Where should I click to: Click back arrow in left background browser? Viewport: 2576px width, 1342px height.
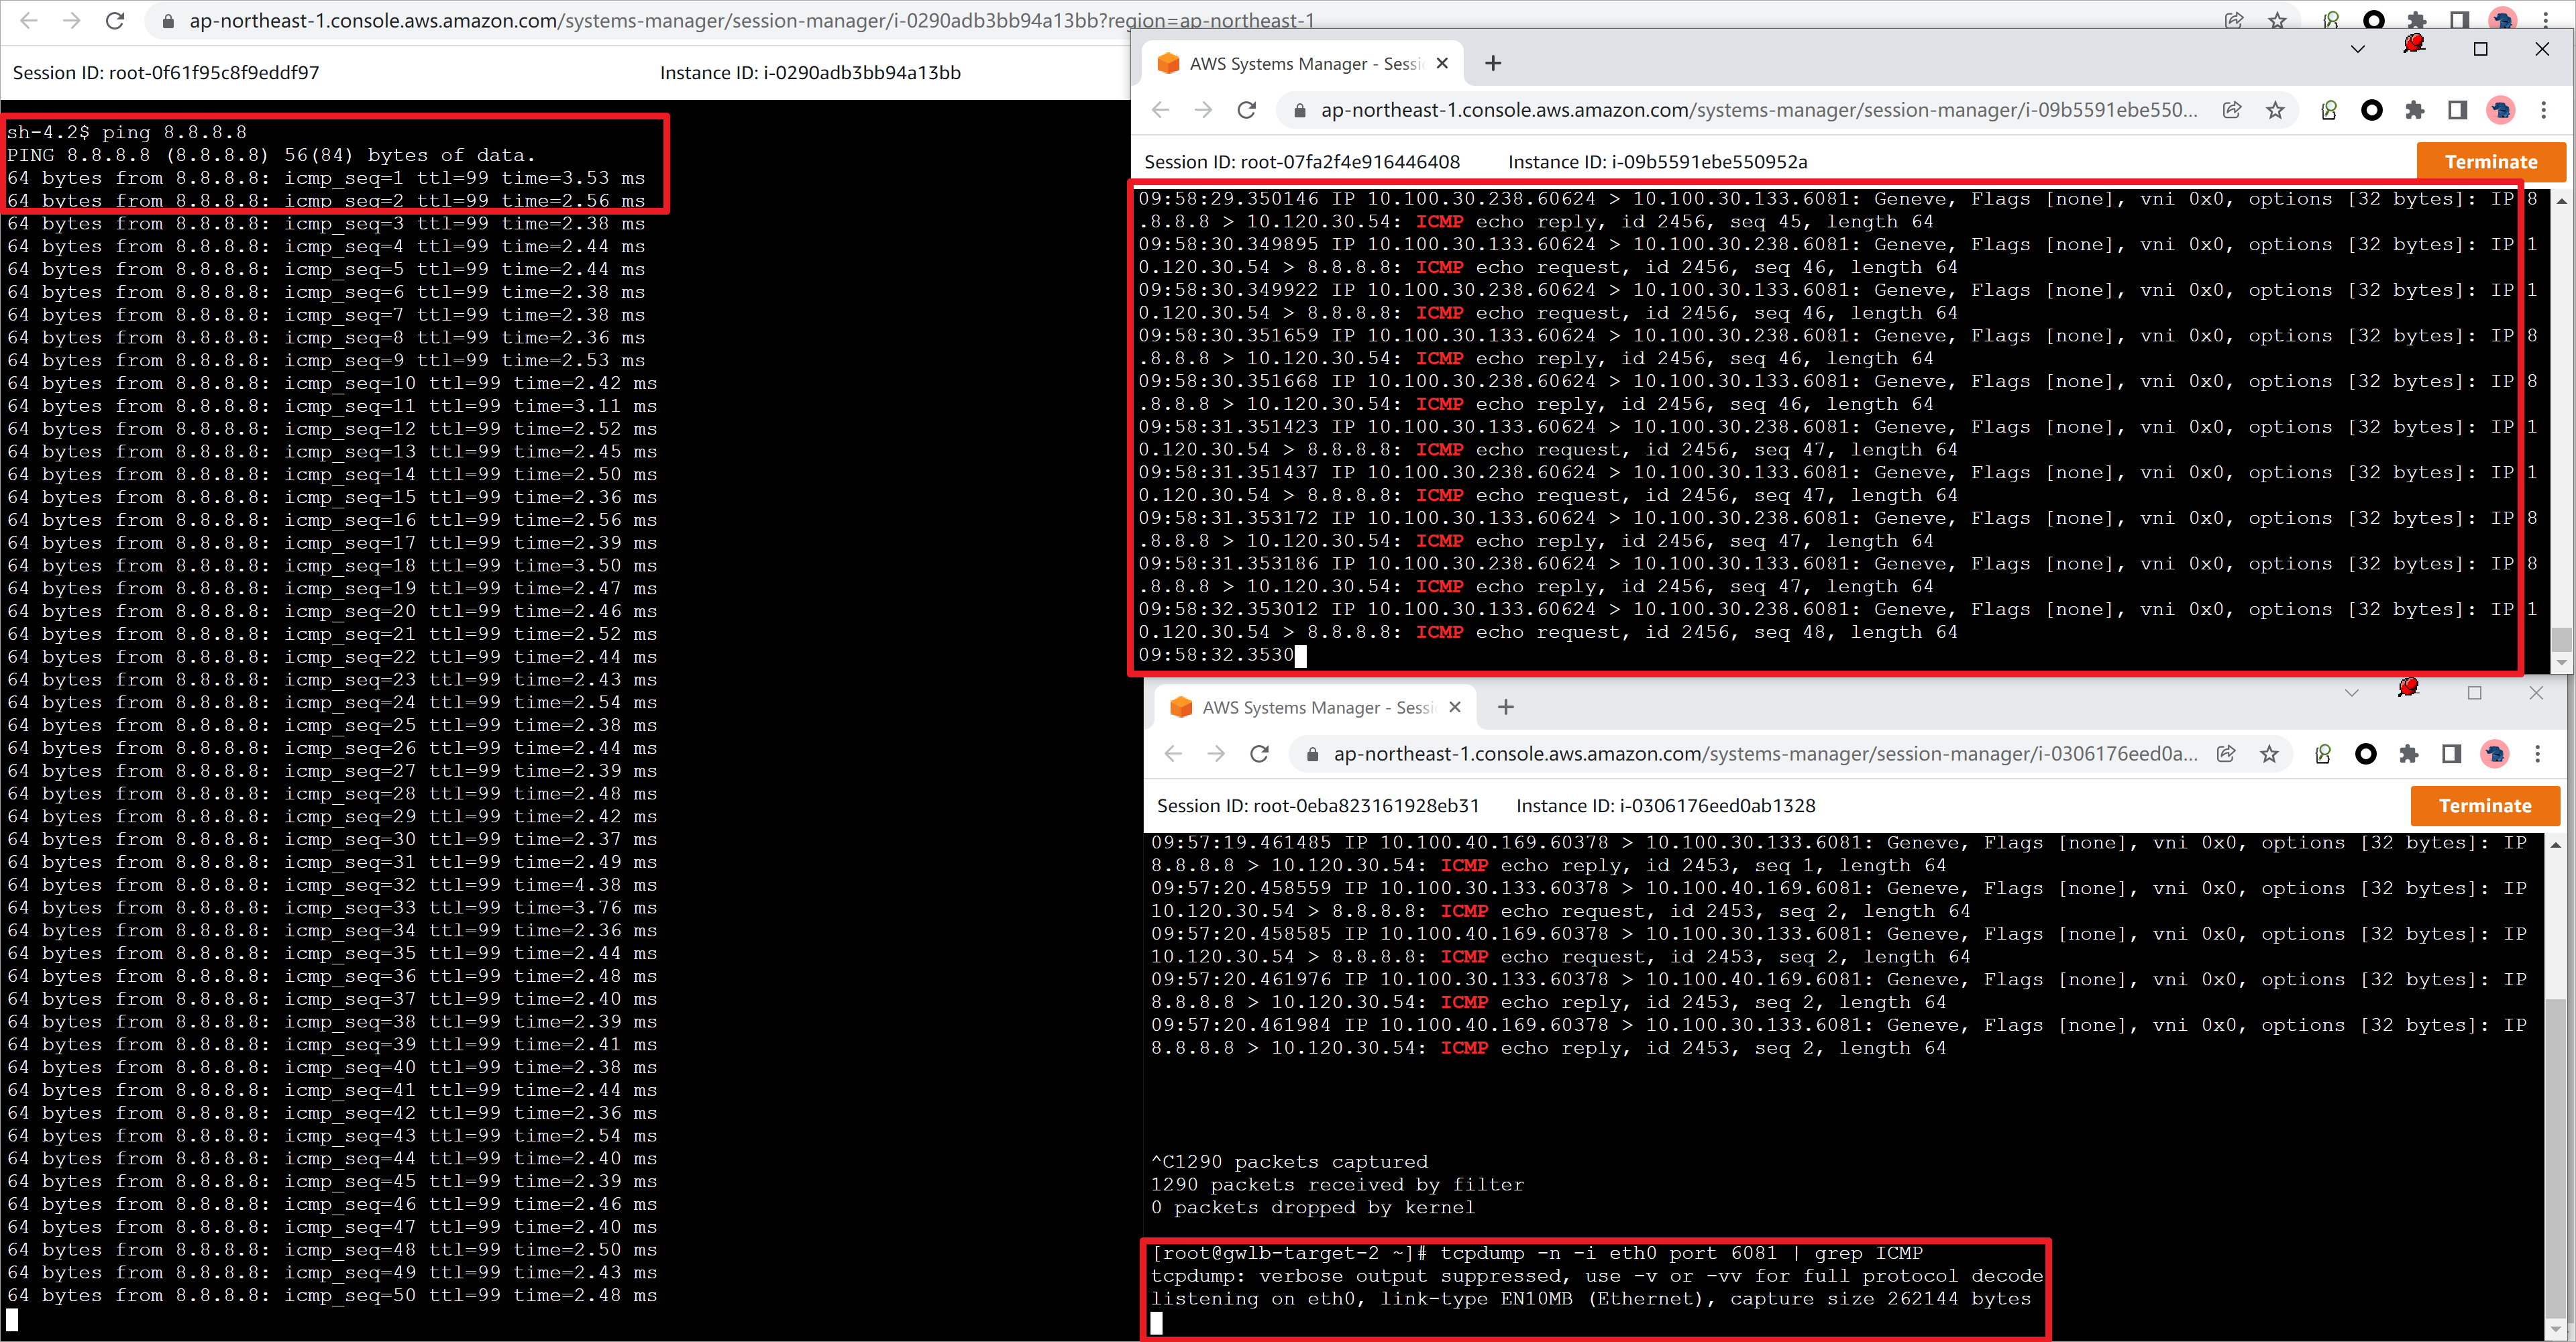(x=29, y=20)
